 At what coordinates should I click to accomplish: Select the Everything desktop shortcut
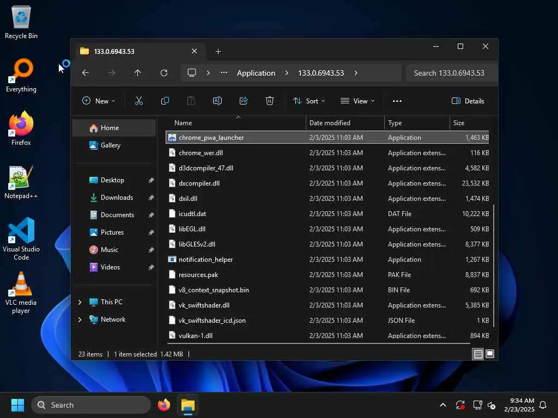[x=21, y=76]
